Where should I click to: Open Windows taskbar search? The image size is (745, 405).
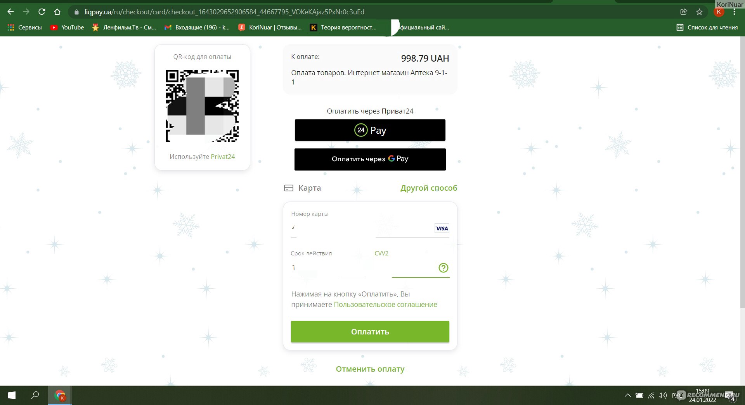[x=35, y=395]
